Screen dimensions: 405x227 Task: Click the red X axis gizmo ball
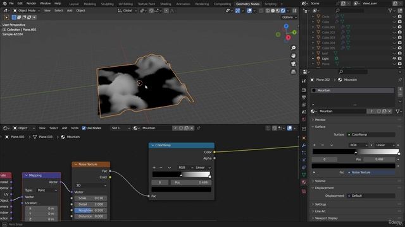tap(289, 38)
